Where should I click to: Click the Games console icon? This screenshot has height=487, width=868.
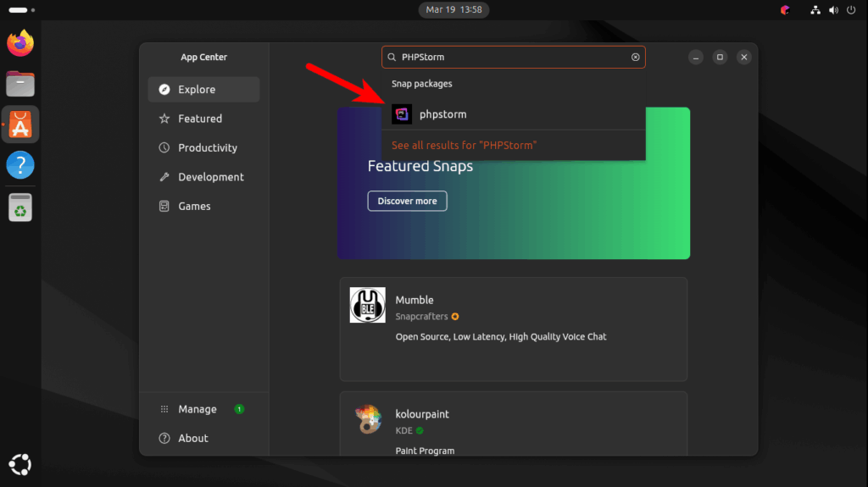164,206
